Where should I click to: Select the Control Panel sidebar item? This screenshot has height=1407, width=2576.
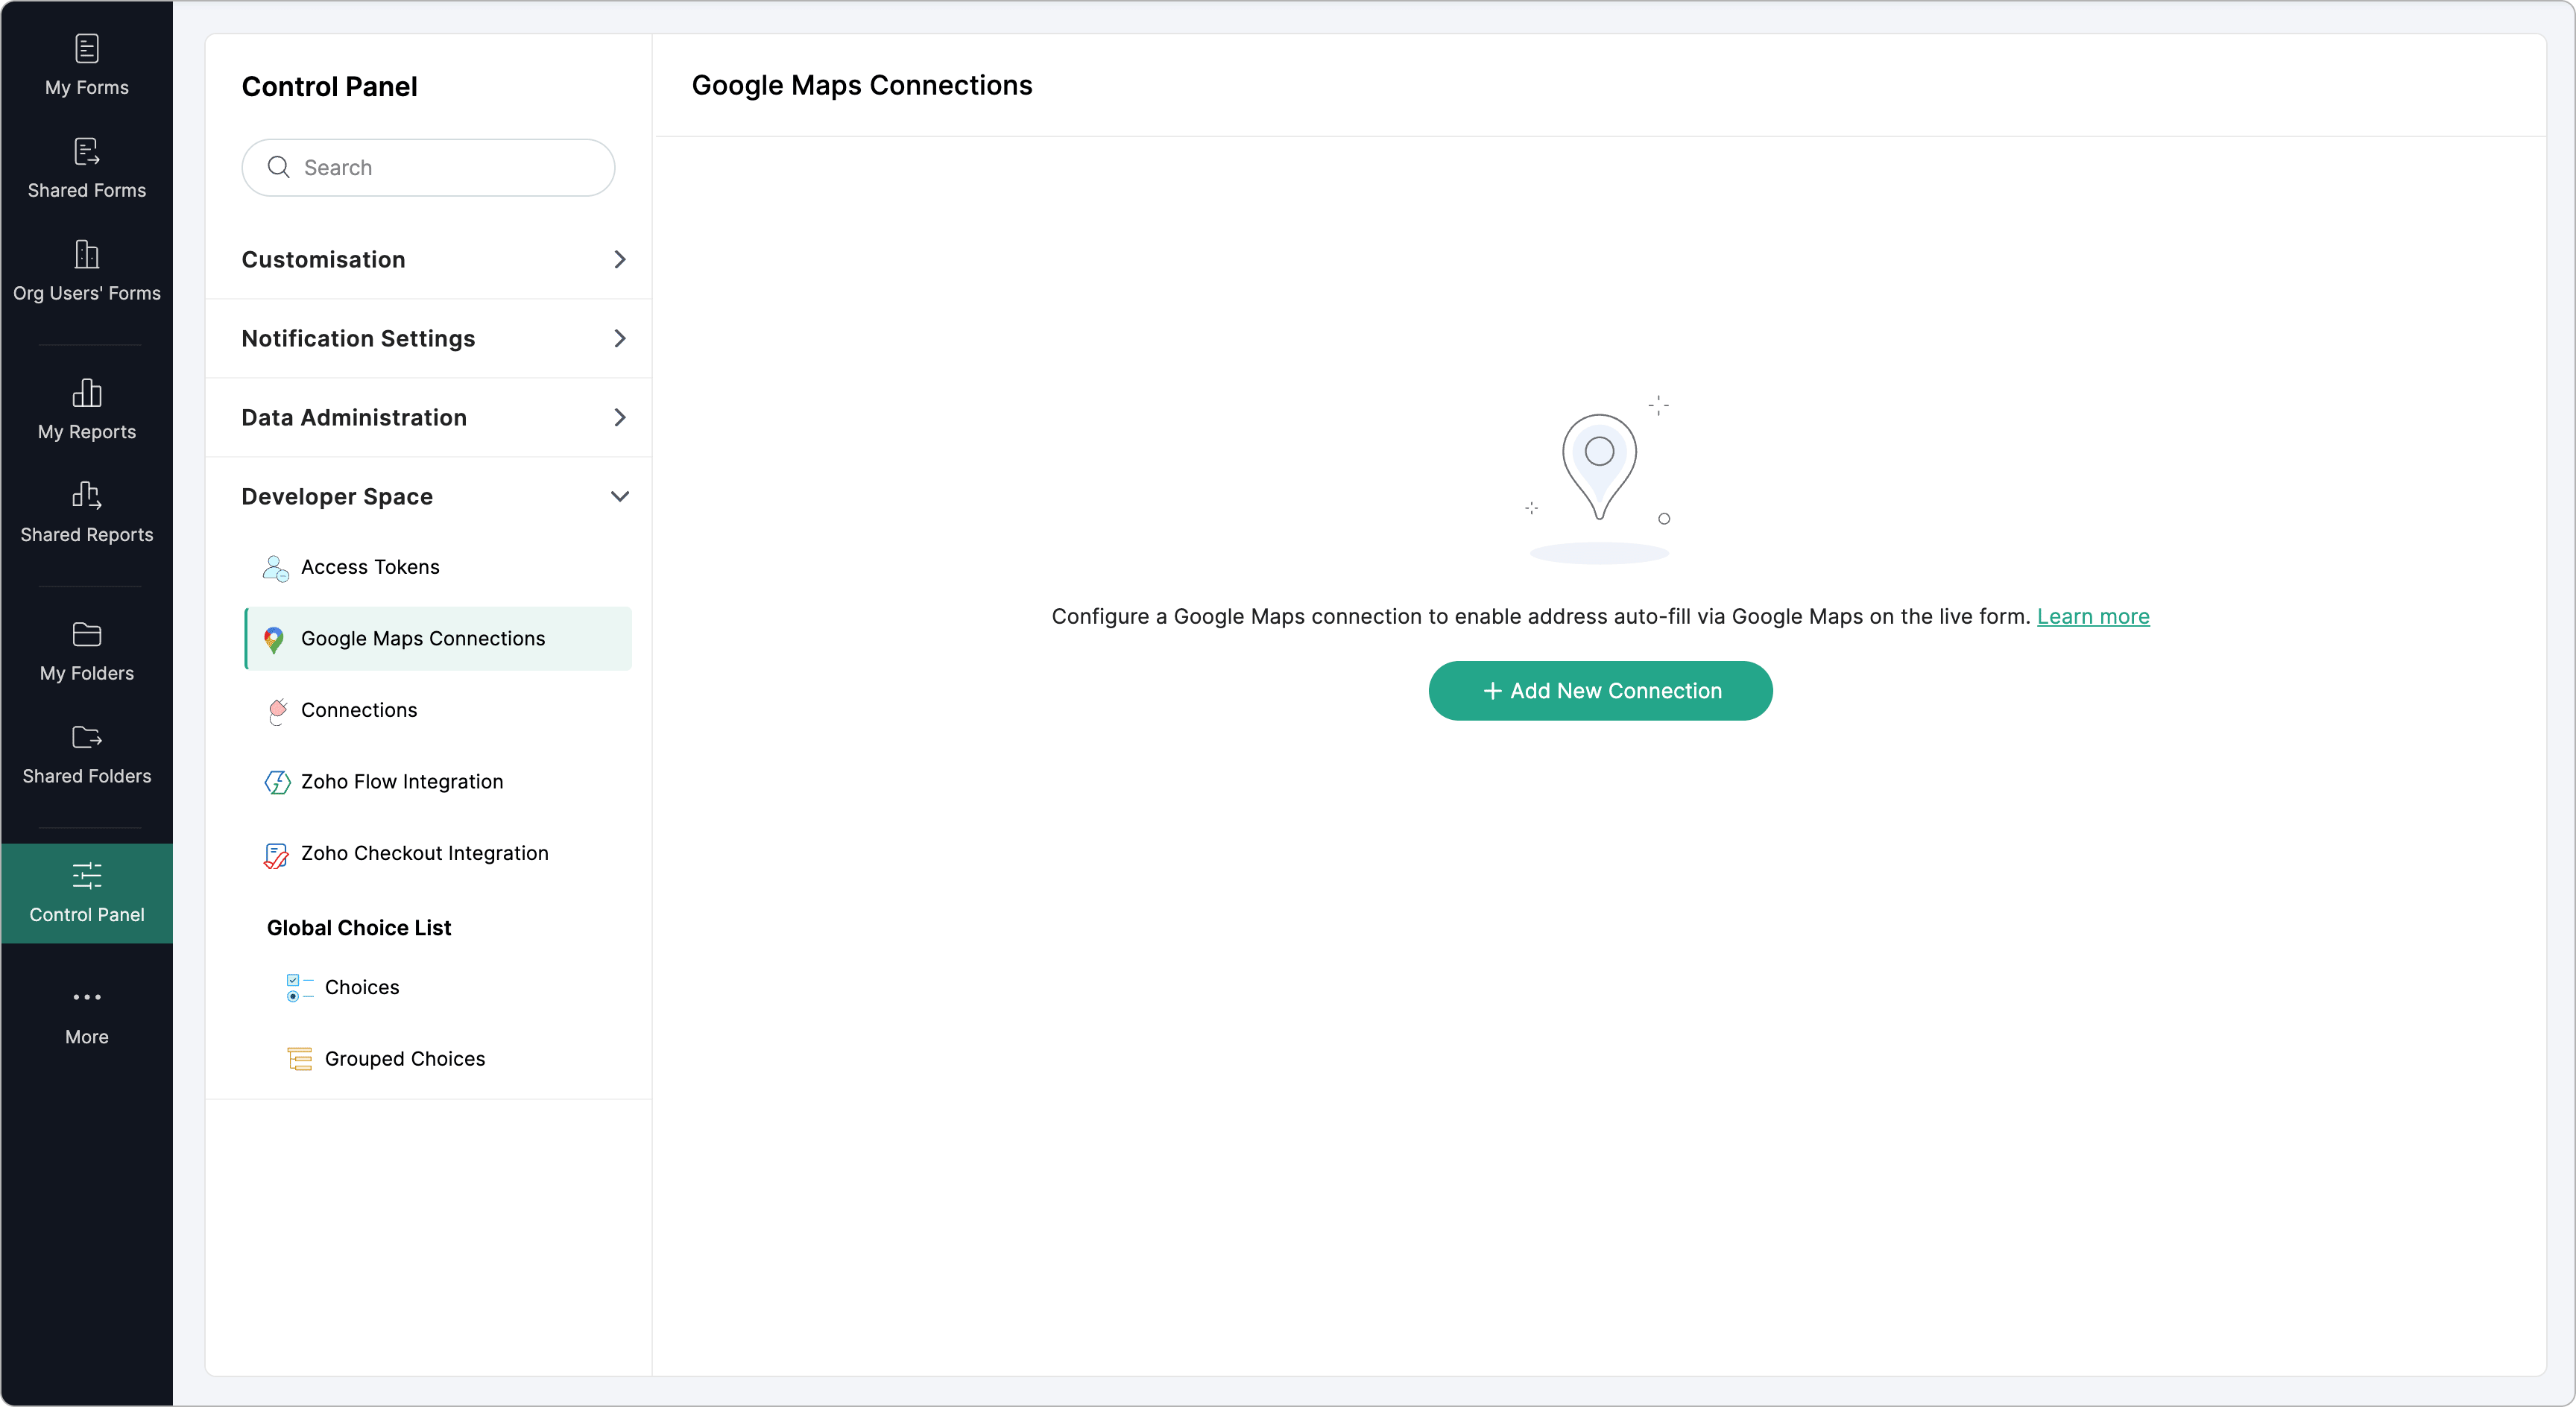87,892
